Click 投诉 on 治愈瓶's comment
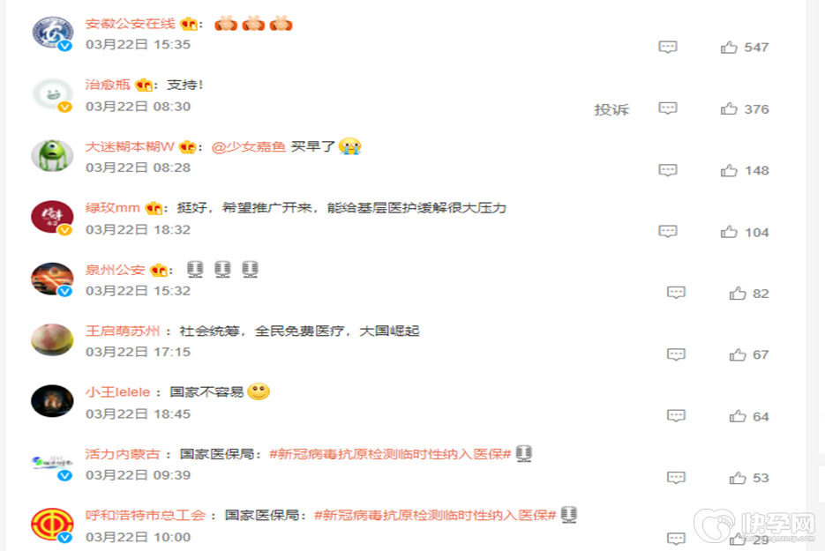The height and width of the screenshot is (551, 825). pos(611,109)
